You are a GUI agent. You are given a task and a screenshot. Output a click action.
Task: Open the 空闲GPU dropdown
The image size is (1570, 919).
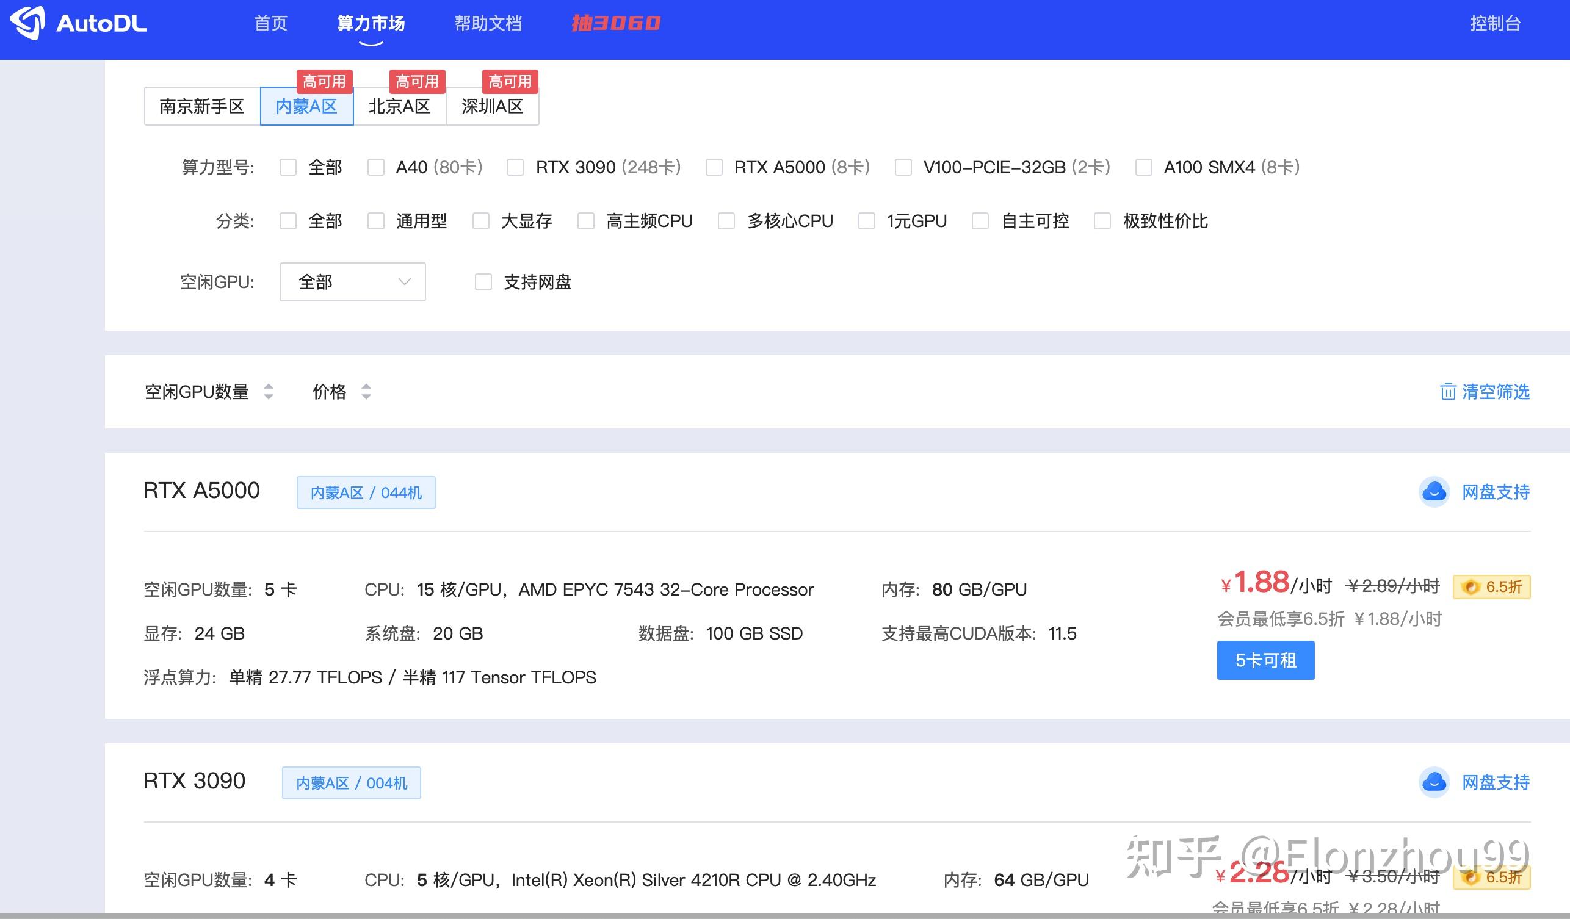(x=353, y=282)
